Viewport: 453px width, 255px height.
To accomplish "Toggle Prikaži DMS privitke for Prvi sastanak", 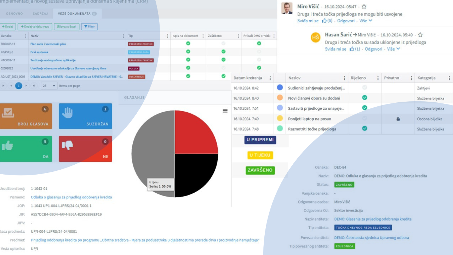I will click(x=259, y=51).
